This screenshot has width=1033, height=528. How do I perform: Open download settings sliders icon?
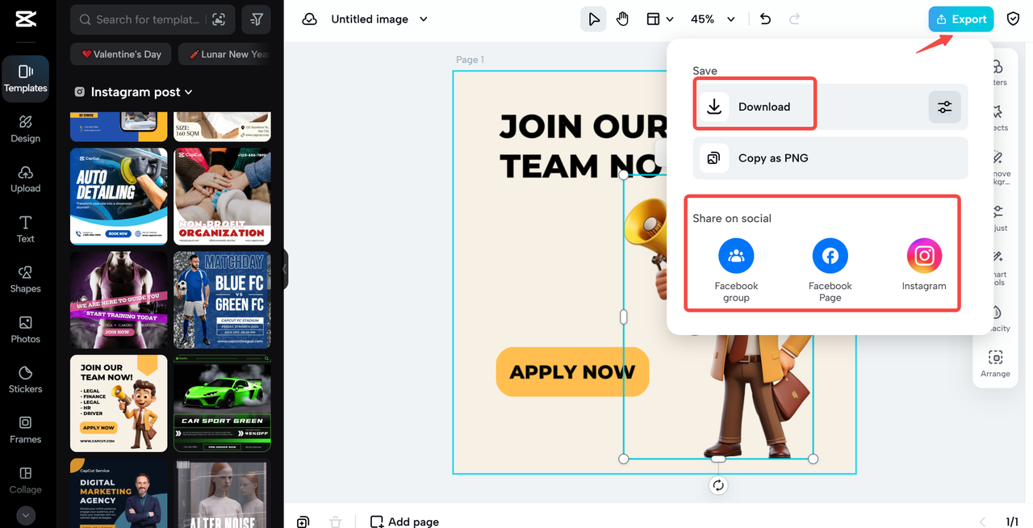pyautogui.click(x=944, y=107)
